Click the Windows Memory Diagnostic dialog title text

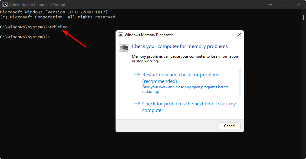point(149,35)
